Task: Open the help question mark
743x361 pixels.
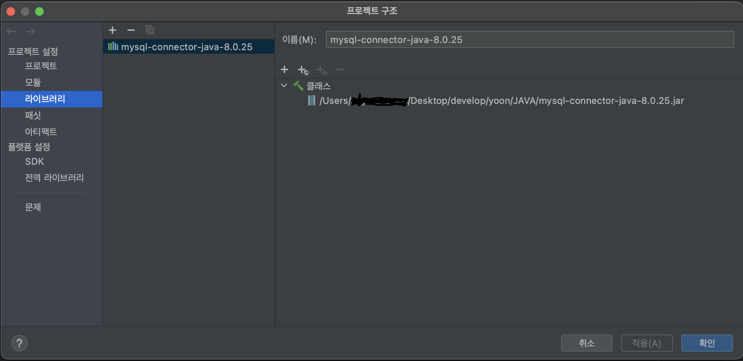Action: click(19, 343)
